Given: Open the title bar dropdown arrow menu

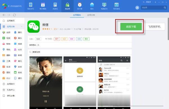Looking at the screenshot, I should tap(155, 2).
